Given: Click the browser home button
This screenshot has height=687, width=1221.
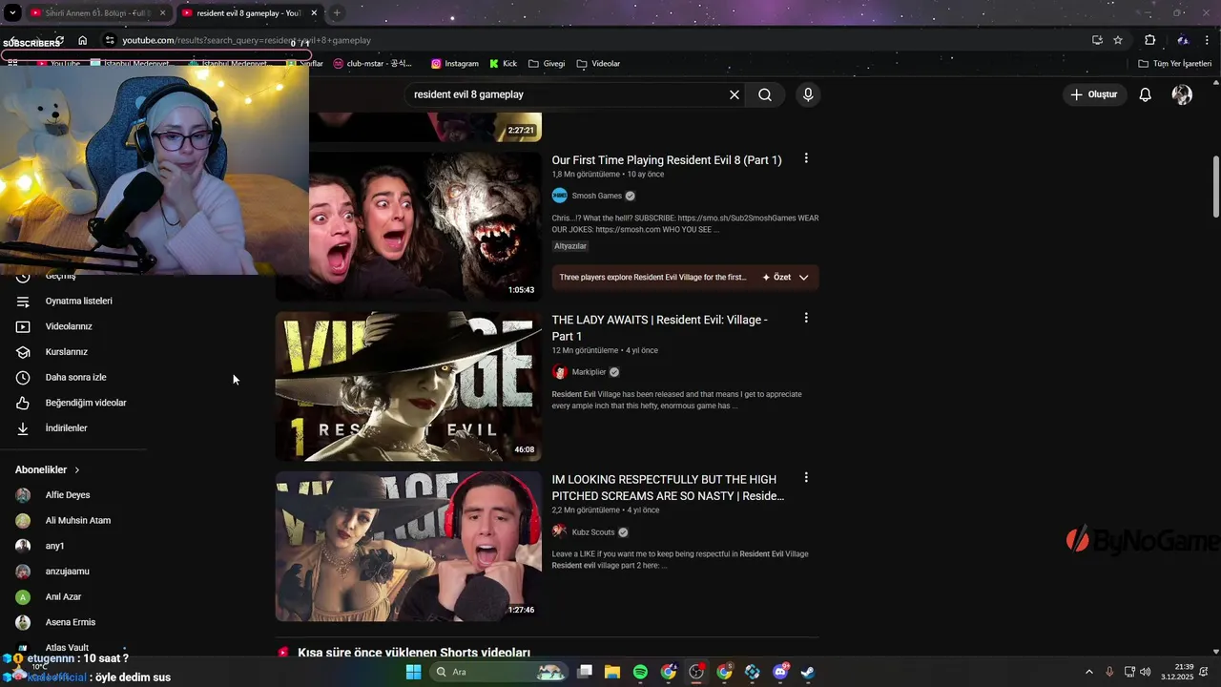Looking at the screenshot, I should [83, 40].
